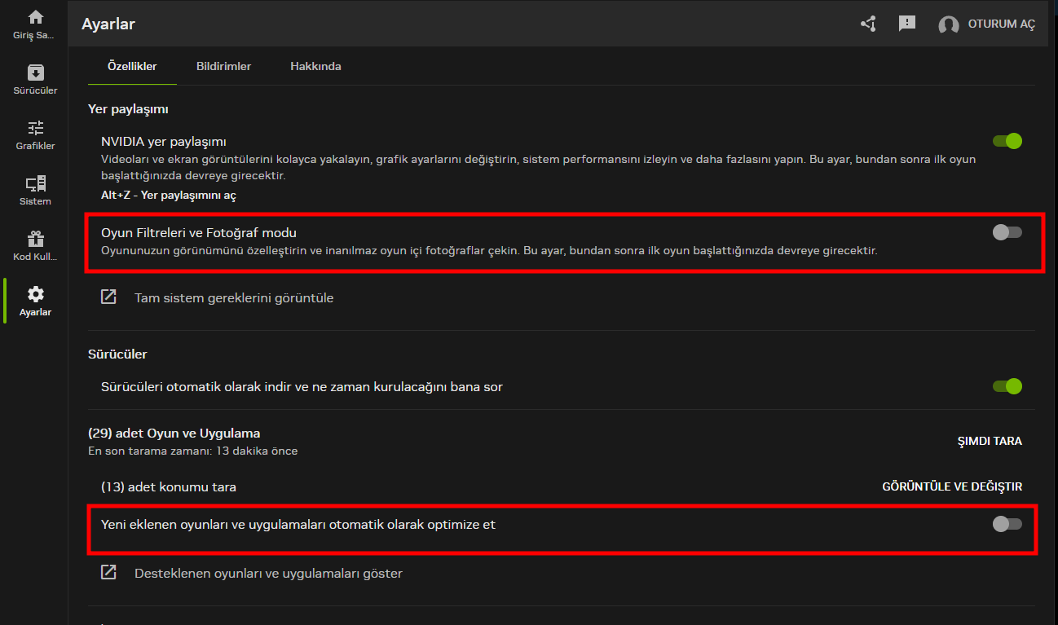Open the Giriş Sayfası home icon
The image size is (1058, 625).
[35, 17]
